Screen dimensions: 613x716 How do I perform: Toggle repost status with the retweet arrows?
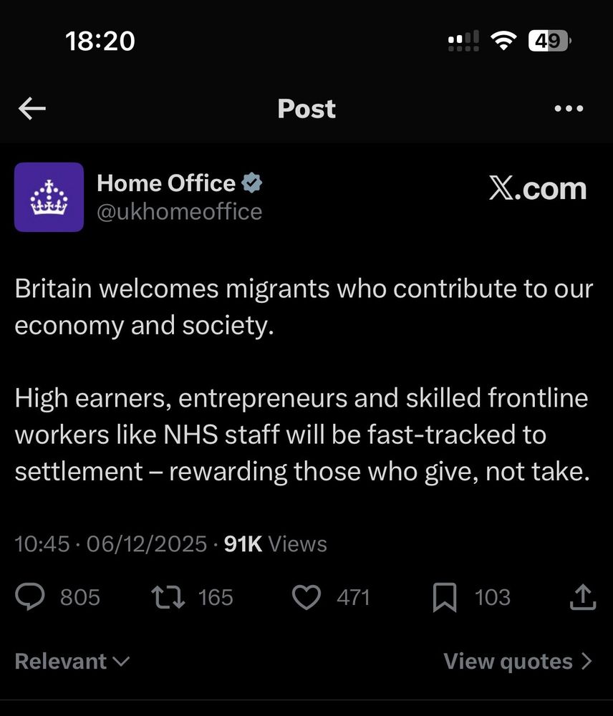click(168, 597)
